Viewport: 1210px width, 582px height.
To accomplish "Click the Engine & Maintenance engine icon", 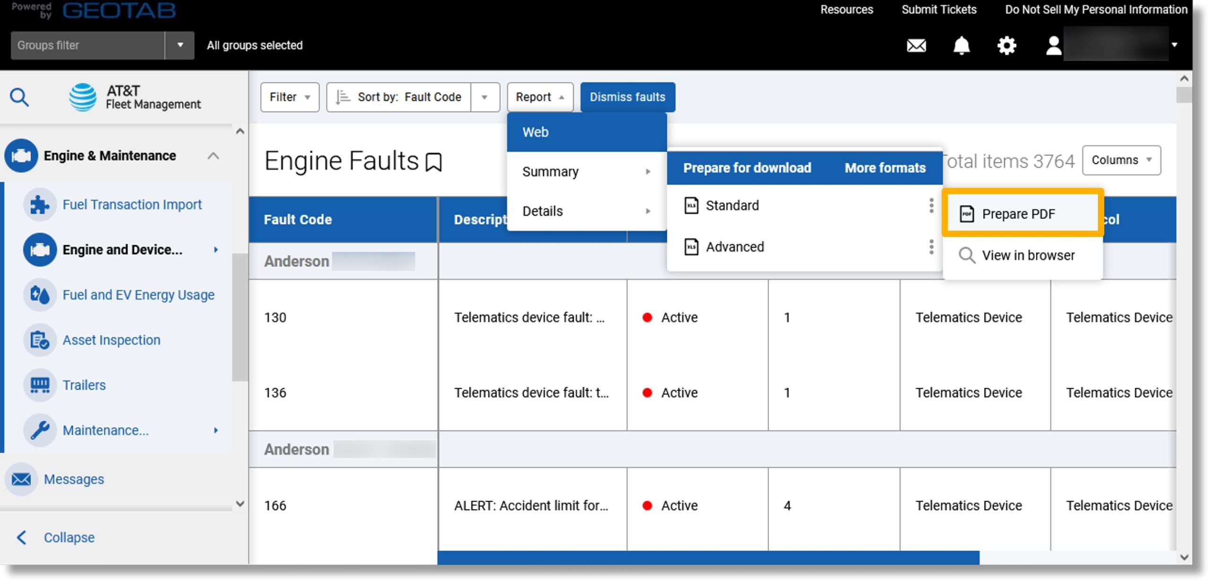I will 21,155.
